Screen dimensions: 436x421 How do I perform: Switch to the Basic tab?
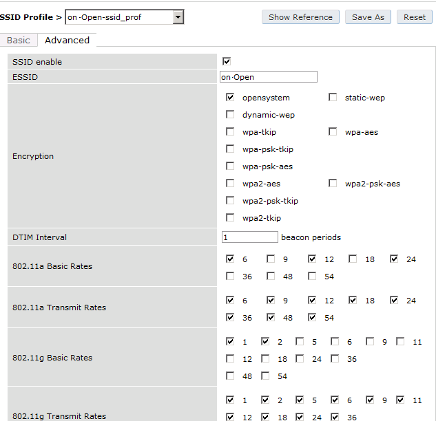(19, 41)
